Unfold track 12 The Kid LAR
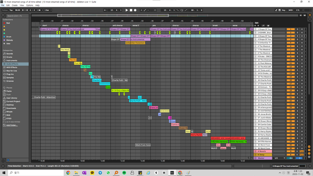This screenshot has height=176, width=313. (255, 67)
